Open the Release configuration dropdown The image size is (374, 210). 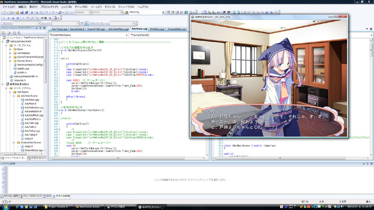[x=90, y=13]
